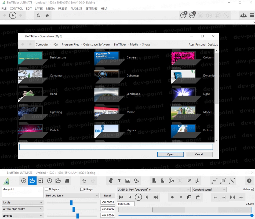This screenshot has height=219, width=255.
Task: Open the PRESET menu
Action: [x=63, y=9]
